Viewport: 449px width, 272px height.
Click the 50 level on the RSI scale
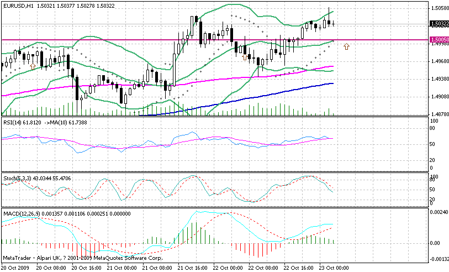pos(432,144)
